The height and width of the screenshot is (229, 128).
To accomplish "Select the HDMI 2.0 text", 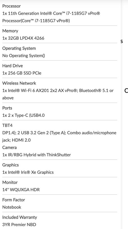I will [21, 140].
